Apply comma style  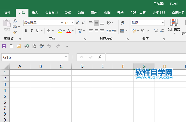148,31
